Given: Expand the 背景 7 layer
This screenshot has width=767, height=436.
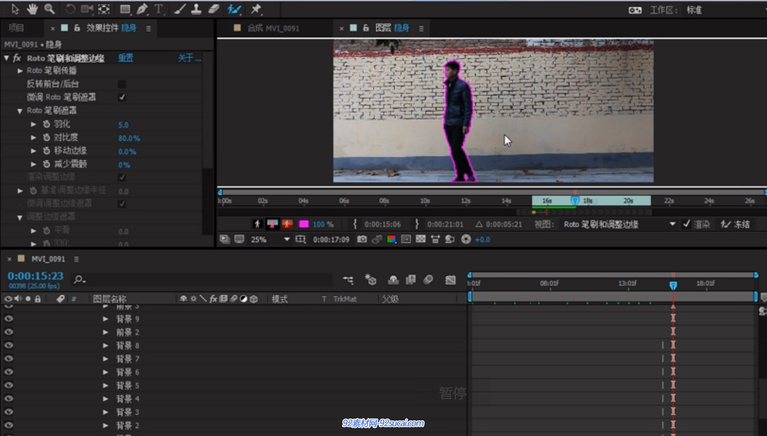Looking at the screenshot, I should [105, 359].
